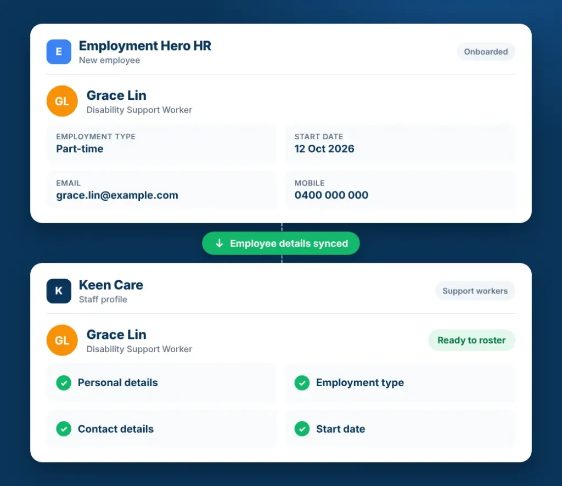Click the Ready to roster badge

[471, 340]
